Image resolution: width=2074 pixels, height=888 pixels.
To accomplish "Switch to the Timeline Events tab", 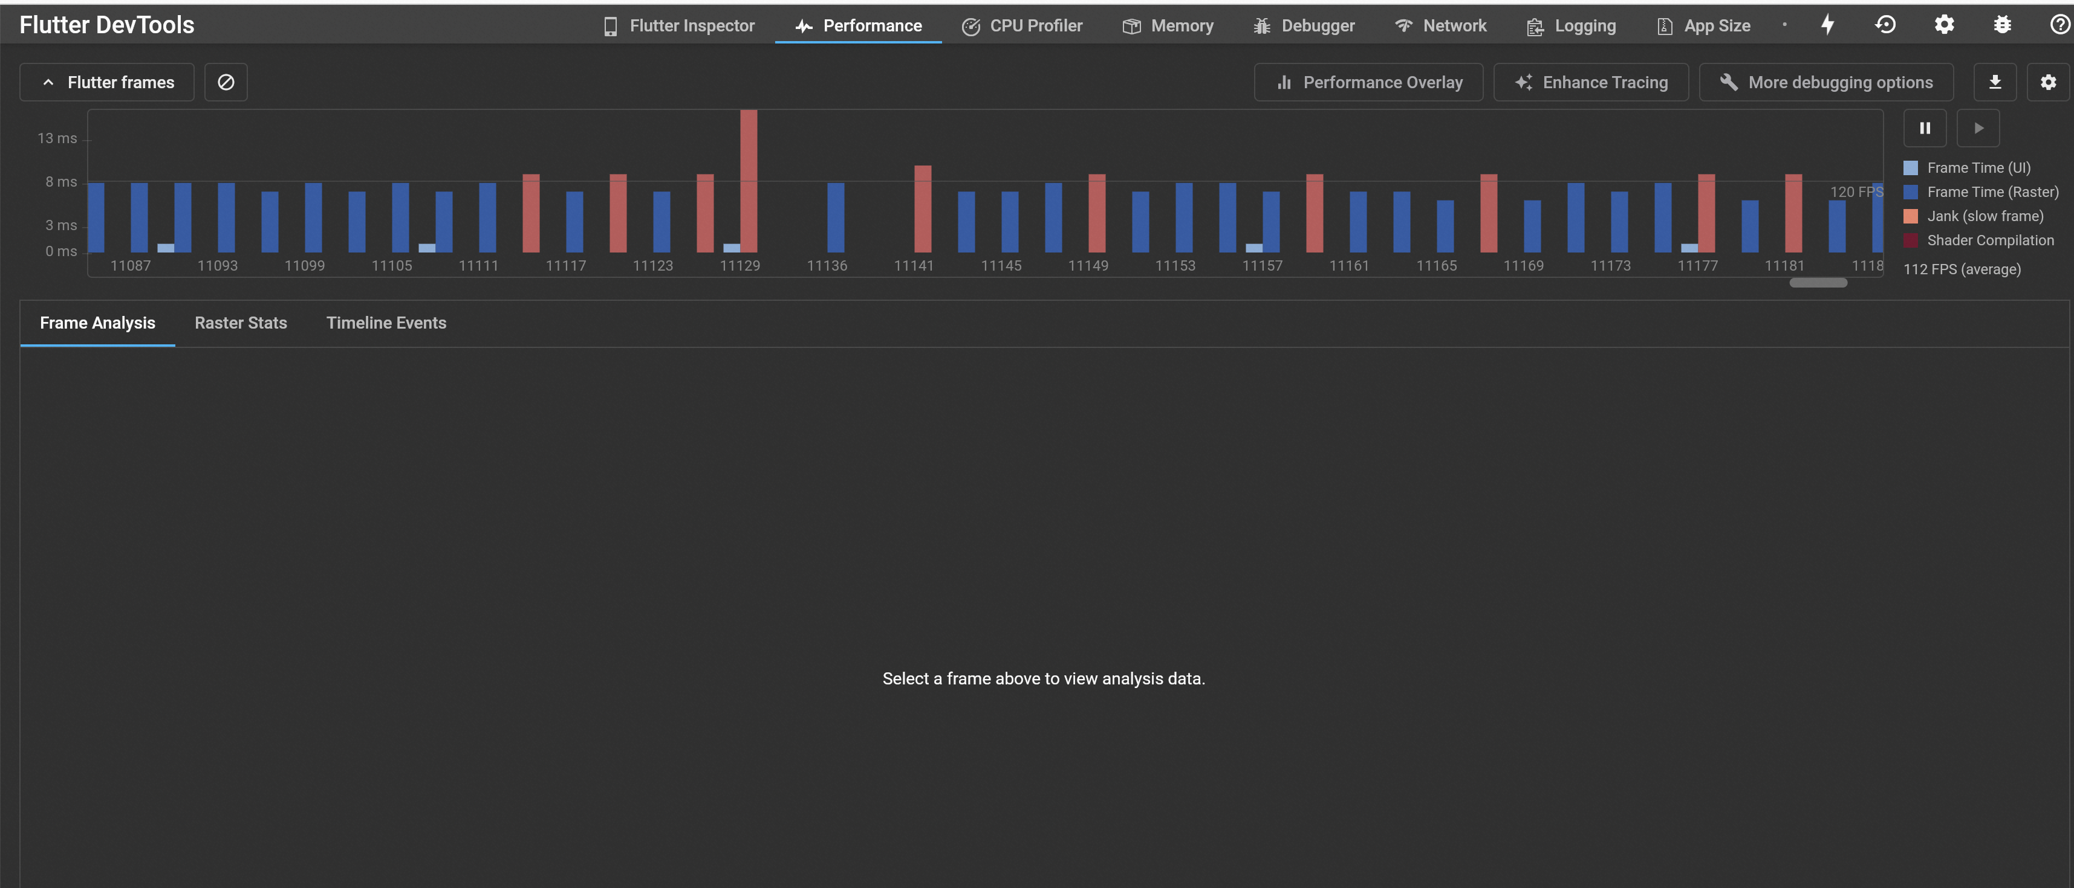I will point(386,323).
